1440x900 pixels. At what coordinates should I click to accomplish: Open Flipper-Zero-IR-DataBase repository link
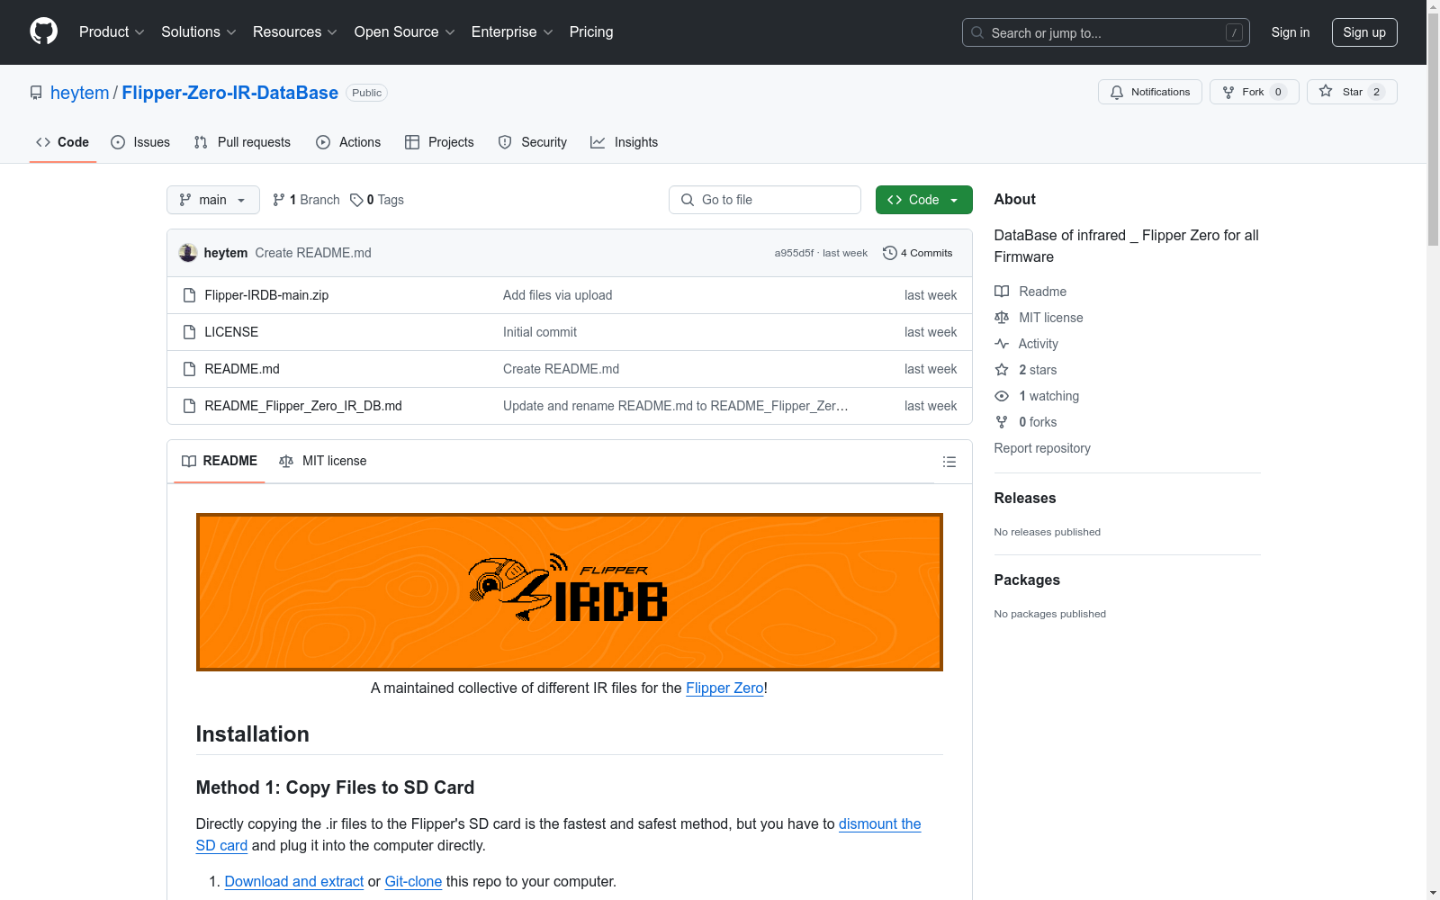tap(230, 93)
